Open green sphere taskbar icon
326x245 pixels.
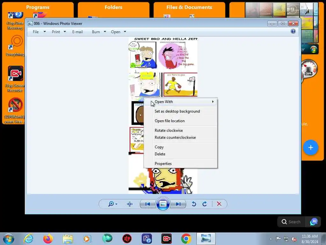(107, 239)
